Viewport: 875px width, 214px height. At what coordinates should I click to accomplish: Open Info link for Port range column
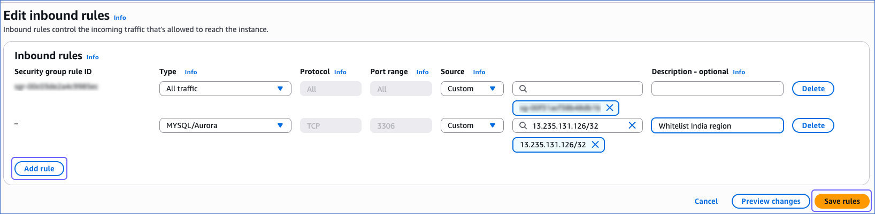click(x=423, y=72)
